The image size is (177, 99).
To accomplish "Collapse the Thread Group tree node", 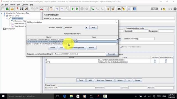I will coord(4,16).
